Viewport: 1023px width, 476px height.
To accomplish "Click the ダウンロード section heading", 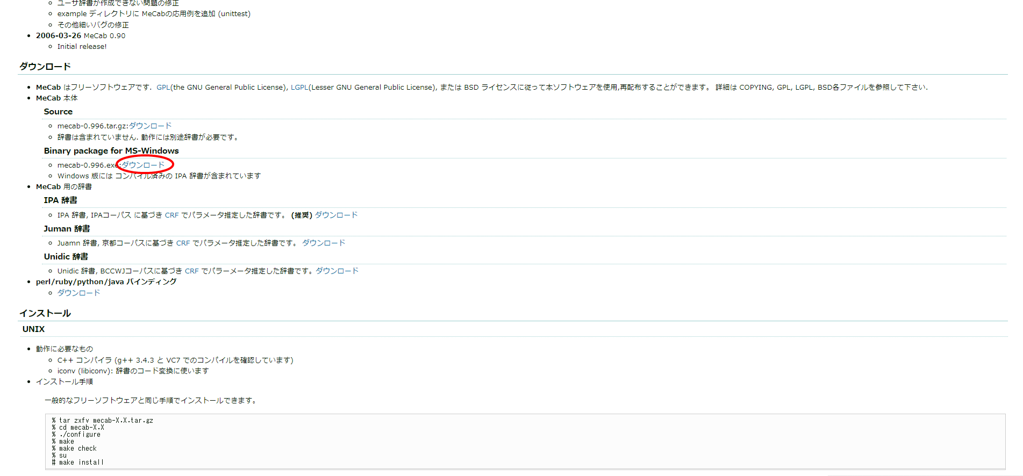I will pyautogui.click(x=45, y=67).
